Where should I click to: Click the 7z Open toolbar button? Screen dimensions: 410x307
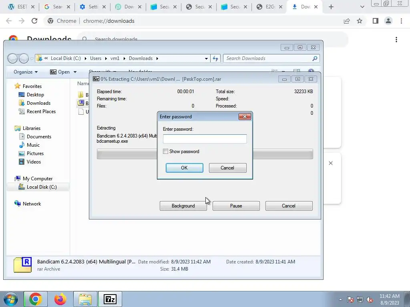[60, 72]
